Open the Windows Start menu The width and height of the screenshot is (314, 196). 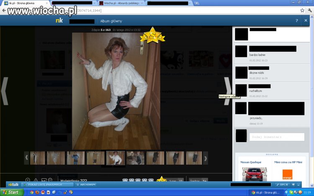pyautogui.click(x=12, y=192)
